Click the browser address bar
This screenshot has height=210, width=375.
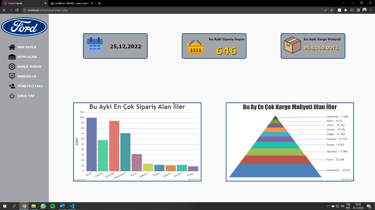[163, 10]
